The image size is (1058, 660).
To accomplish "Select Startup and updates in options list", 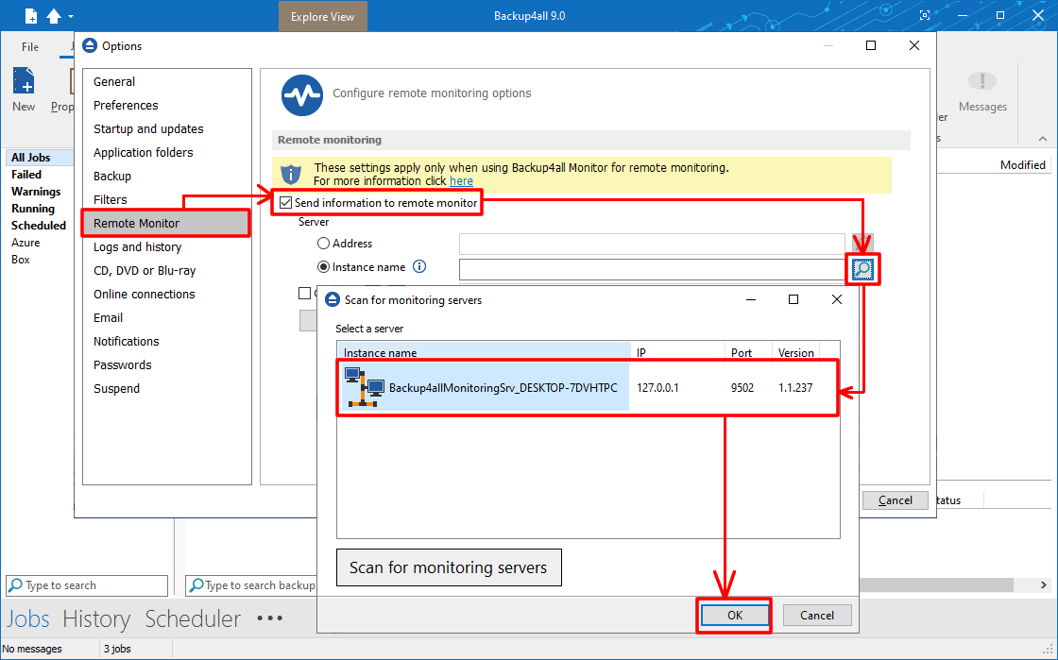I will (x=148, y=128).
